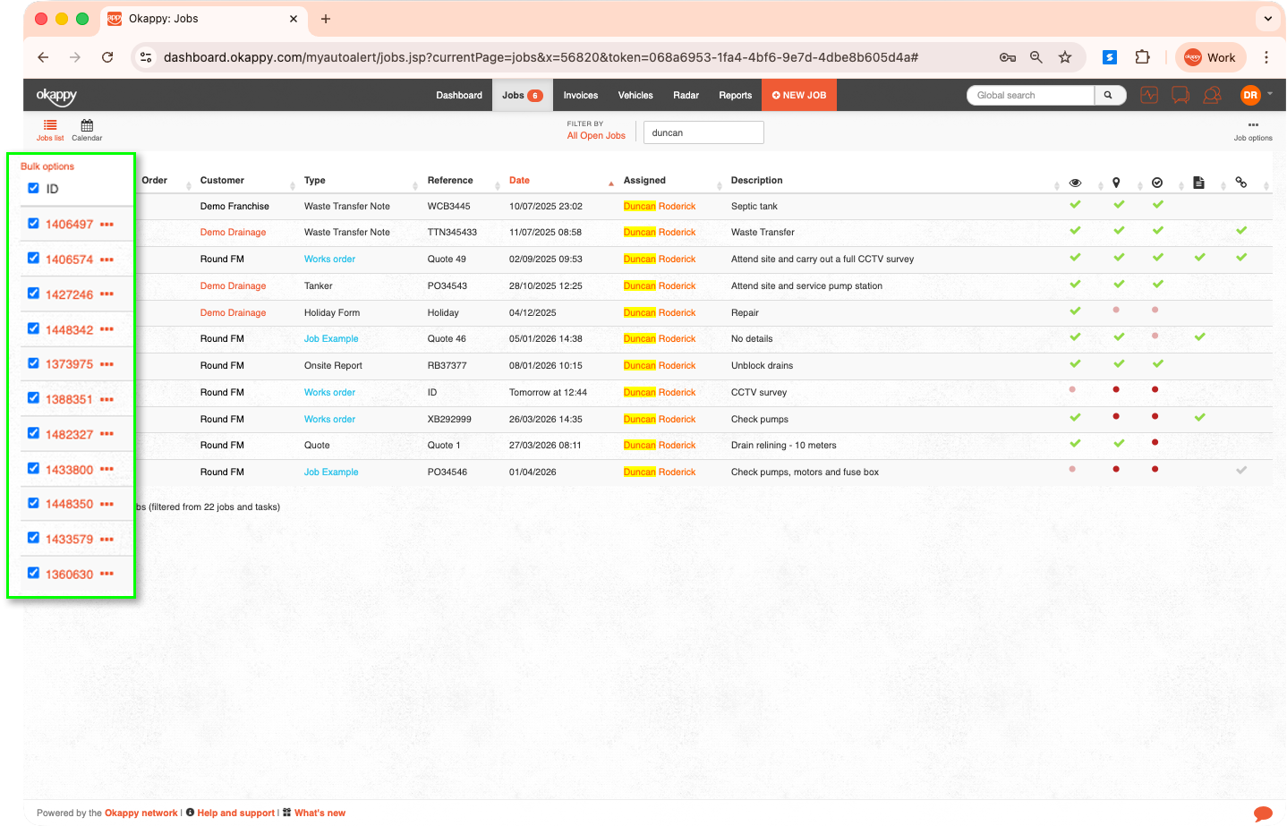Viewport: 1287px width, 826px height.
Task: Click the sort arrow next to Customer
Action: [x=293, y=185]
